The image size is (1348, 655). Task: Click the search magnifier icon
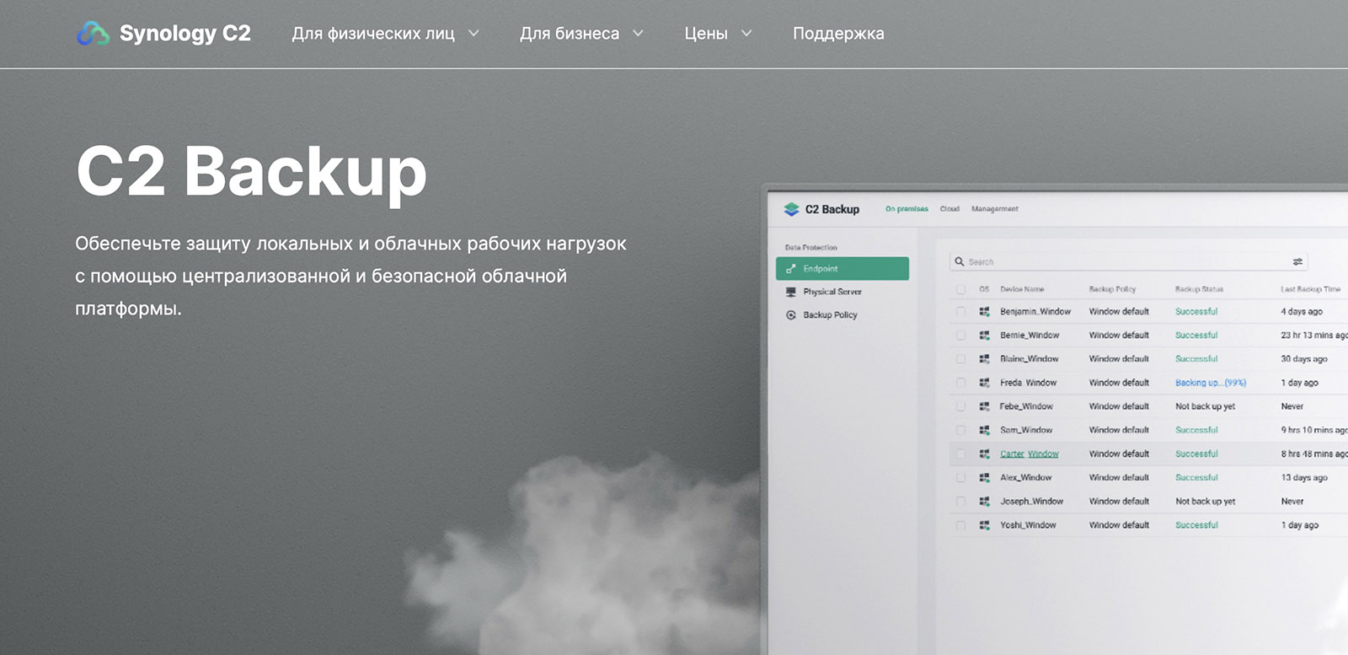tap(959, 262)
